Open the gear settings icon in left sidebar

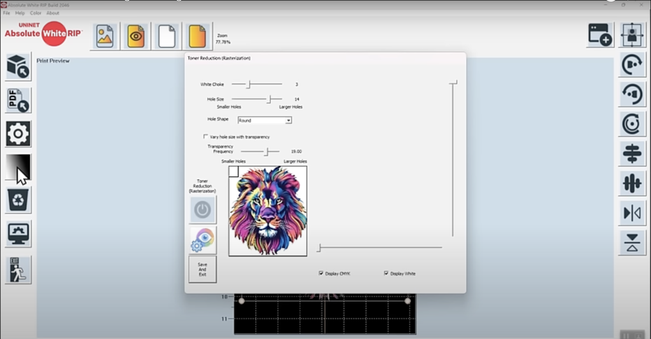click(x=18, y=134)
